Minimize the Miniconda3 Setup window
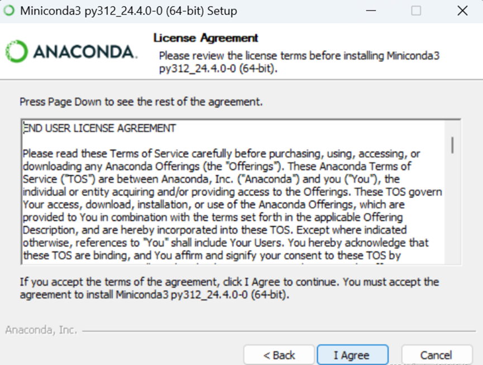Viewport: 483px width, 365px height. pyautogui.click(x=371, y=11)
